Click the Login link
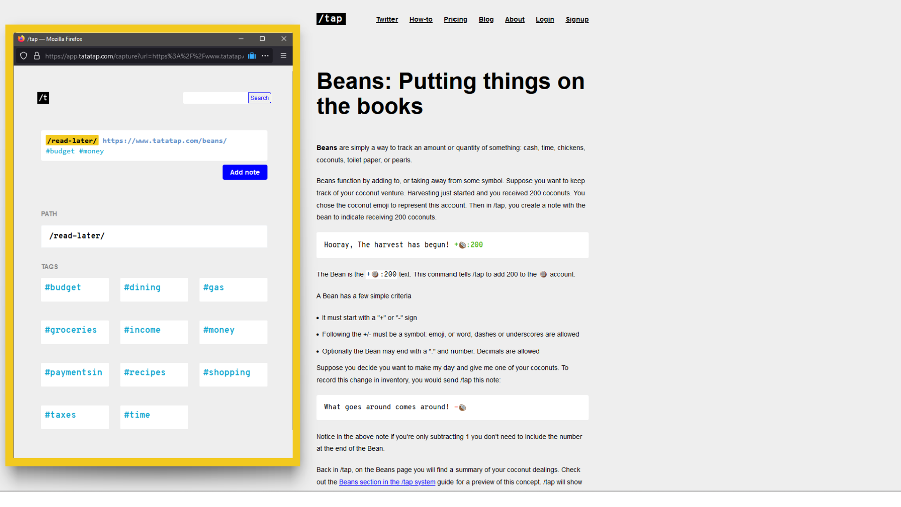Image resolution: width=901 pixels, height=507 pixels. coord(545,19)
